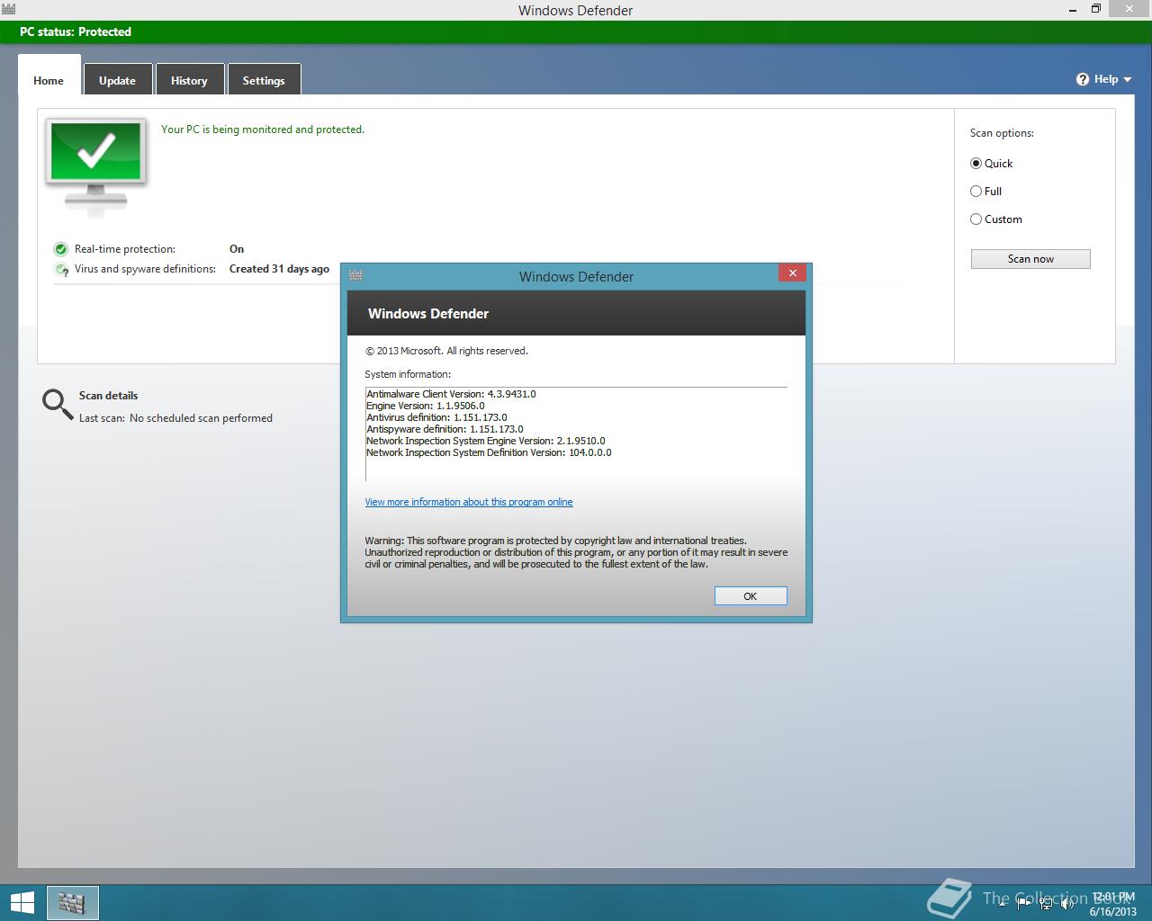Open Windows Defender from the taskbar

point(72,903)
